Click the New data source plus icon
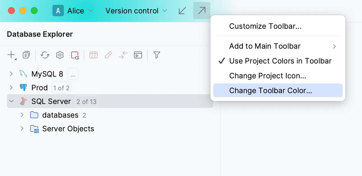This screenshot has width=362, height=176. [11, 55]
